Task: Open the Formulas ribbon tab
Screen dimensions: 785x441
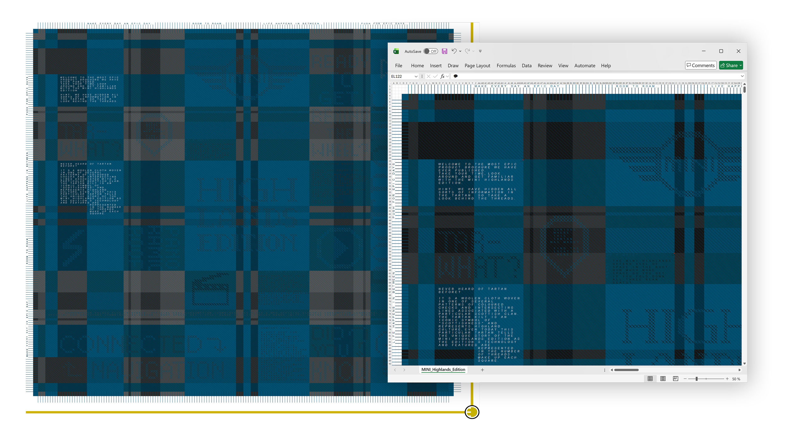Action: [x=506, y=66]
